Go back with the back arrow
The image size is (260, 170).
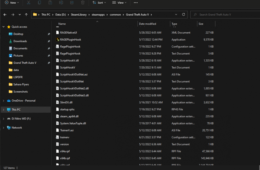[5, 15]
